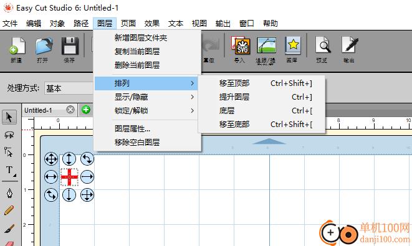
Task: Select the Text (T) tool
Action: point(10,170)
